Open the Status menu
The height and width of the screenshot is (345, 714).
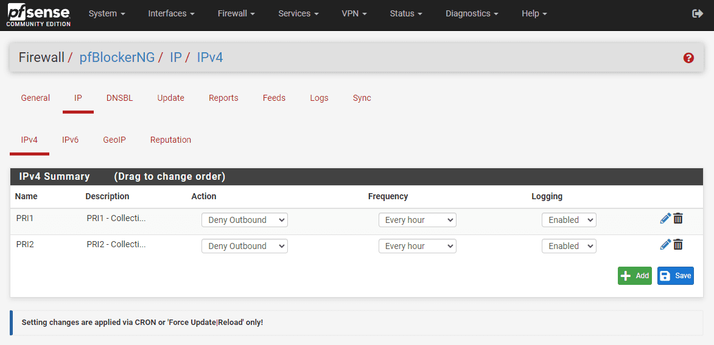pos(406,13)
